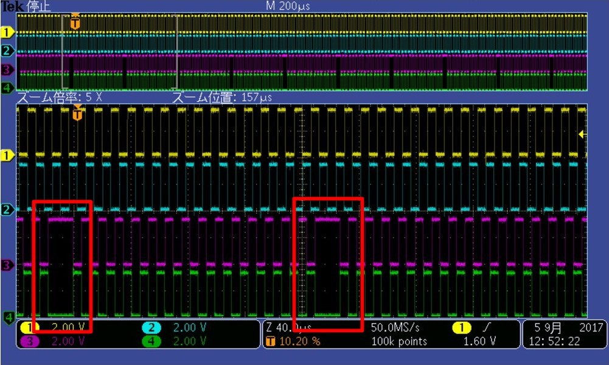Click the 10.20 % trigger position readout
The image size is (609, 365).
pos(300,341)
